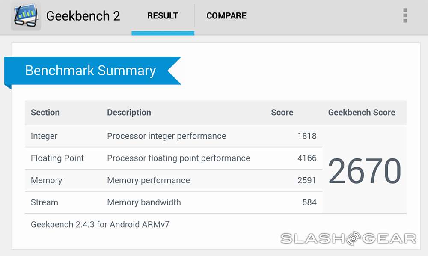Screen dimensions: 428x256
Task: Click the Geekbench 2 title text
Action: pos(83,16)
